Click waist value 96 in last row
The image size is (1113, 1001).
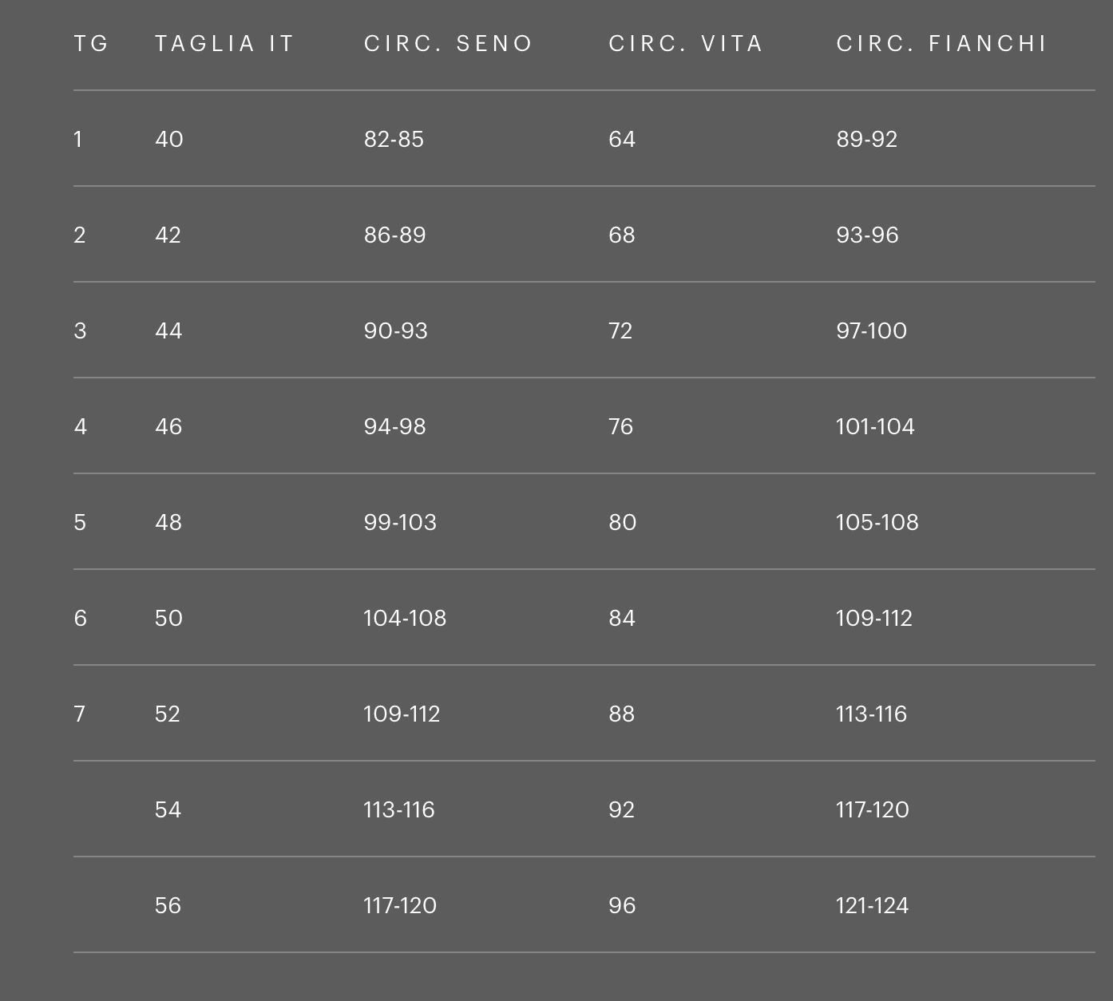tap(622, 905)
